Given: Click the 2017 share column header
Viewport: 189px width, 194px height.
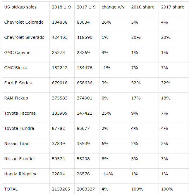Looking at the screenshot, I should (x=173, y=7).
